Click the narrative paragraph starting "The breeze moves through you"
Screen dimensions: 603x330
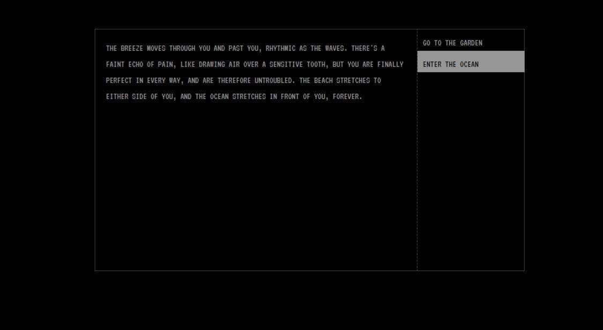coord(255,72)
